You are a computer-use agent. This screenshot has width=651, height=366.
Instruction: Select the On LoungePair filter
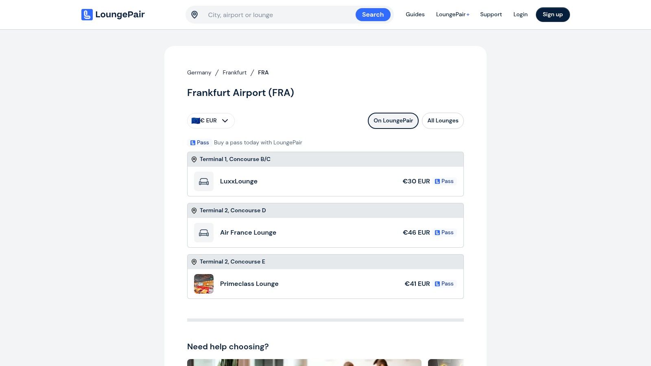tap(393, 121)
